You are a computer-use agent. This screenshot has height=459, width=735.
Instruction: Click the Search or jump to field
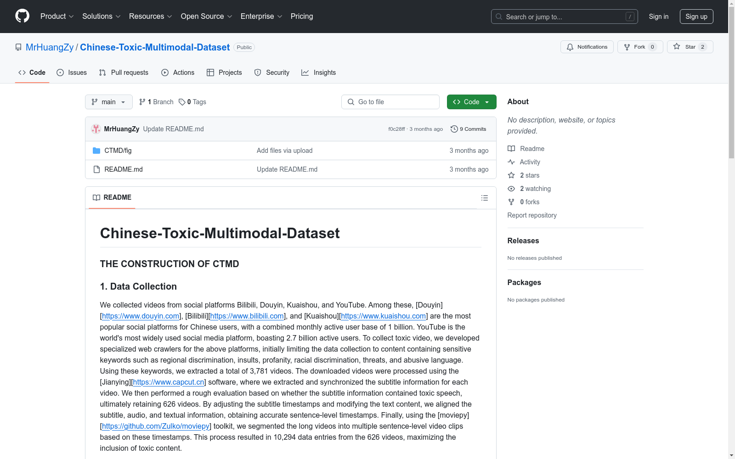[x=564, y=17]
